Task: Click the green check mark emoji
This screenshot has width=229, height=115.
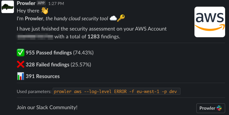Action: point(21,52)
